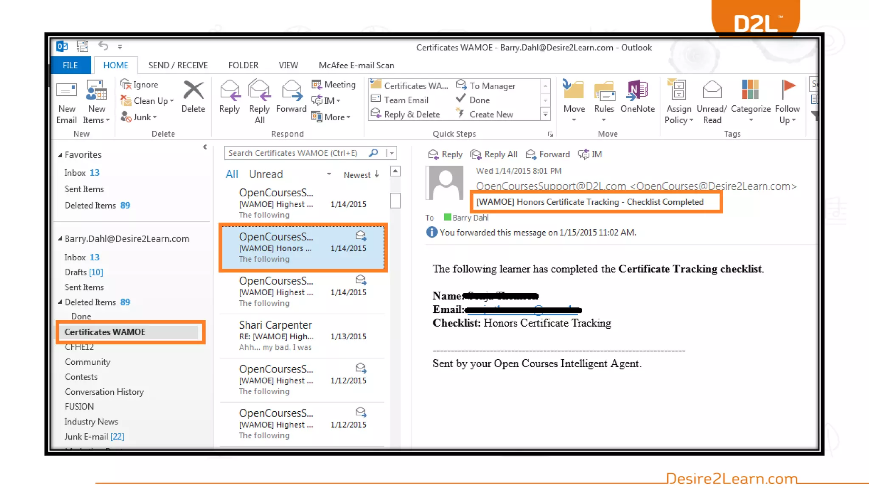Open the Junk dropdown
Viewport: 869px width, 488px height.
[139, 117]
